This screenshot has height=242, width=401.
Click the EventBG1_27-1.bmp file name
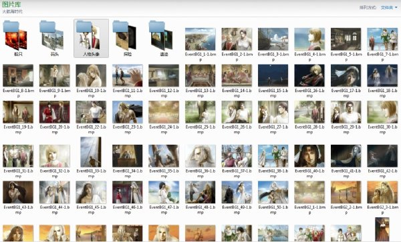tap(273, 129)
